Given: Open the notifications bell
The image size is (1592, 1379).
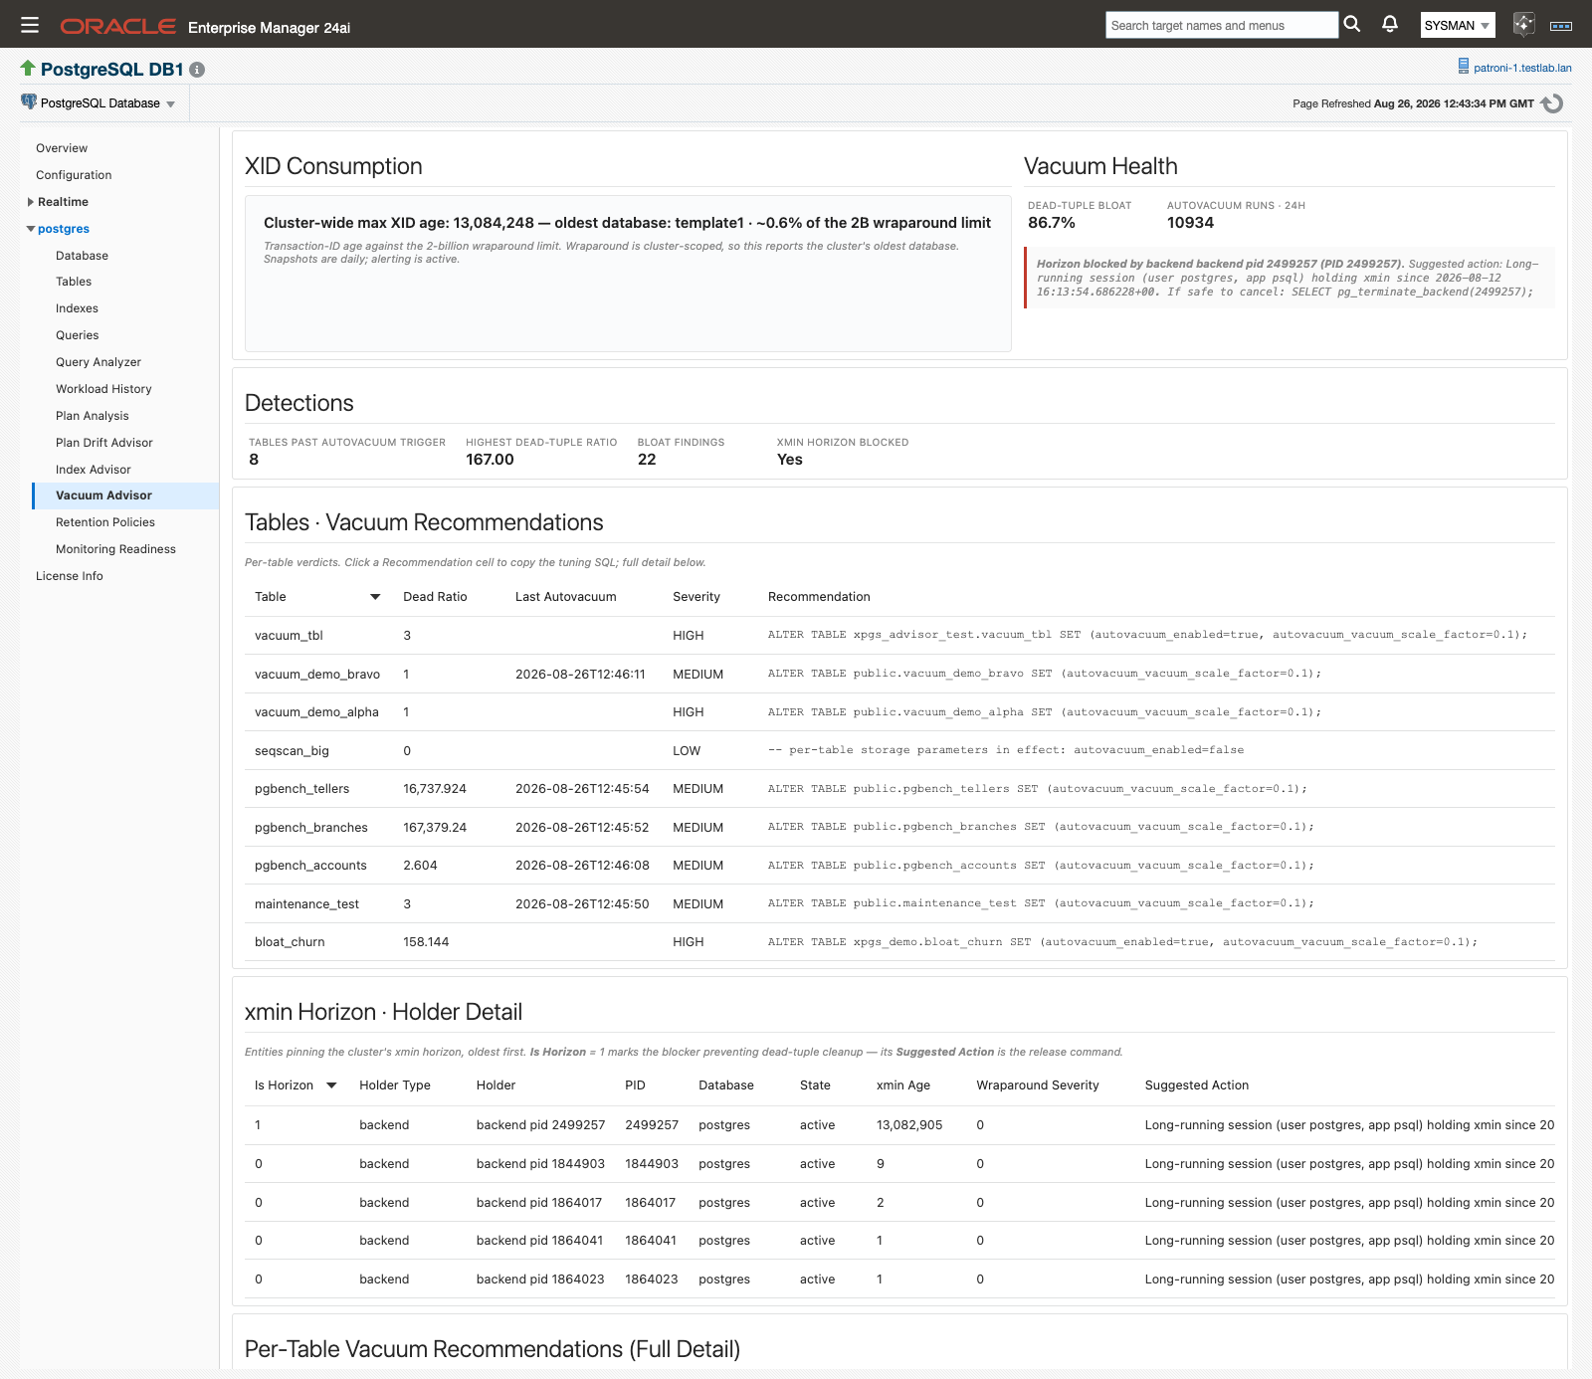Looking at the screenshot, I should [1390, 24].
